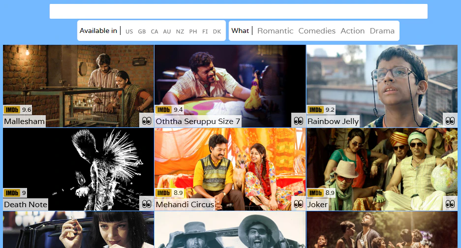Open the IMDb badge on Mallesham

pyautogui.click(x=12, y=110)
